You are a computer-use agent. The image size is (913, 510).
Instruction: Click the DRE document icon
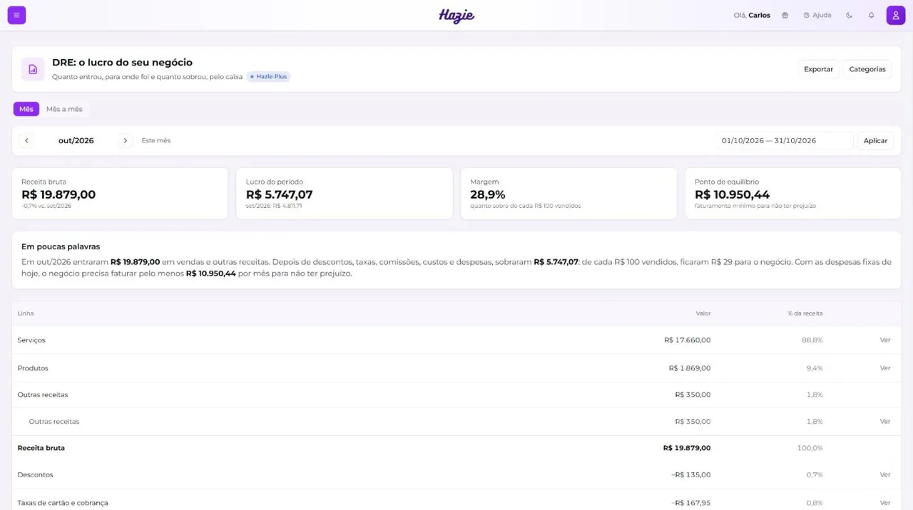click(33, 69)
